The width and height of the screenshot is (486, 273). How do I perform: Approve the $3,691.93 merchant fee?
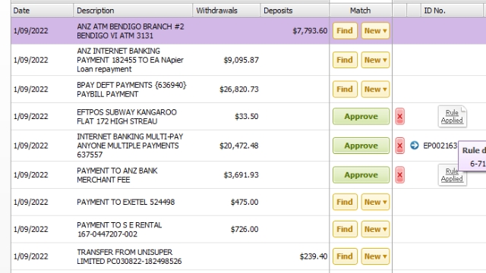[361, 175]
